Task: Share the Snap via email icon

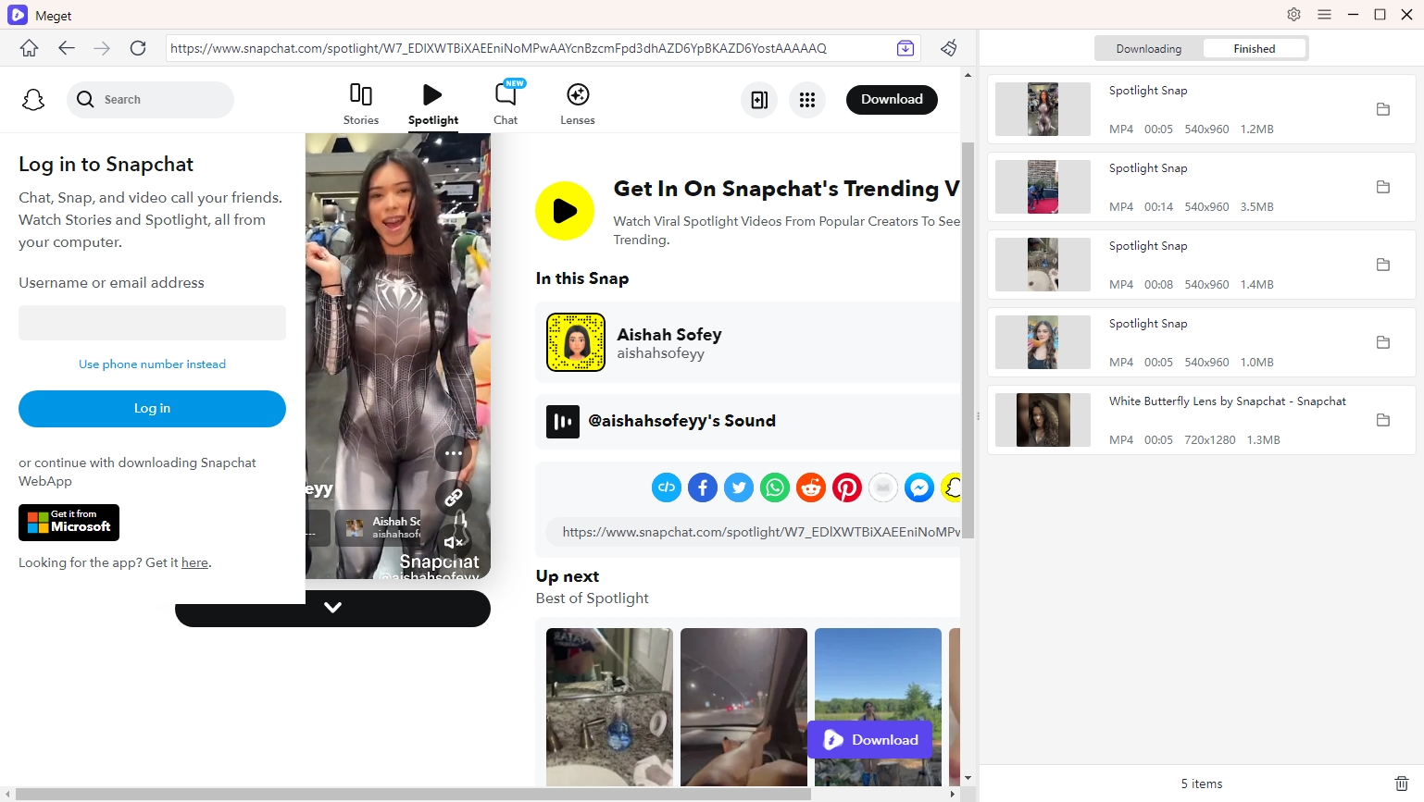Action: coord(883,487)
